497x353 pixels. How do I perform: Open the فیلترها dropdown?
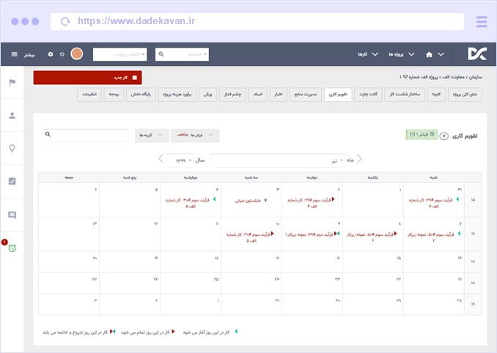point(195,135)
